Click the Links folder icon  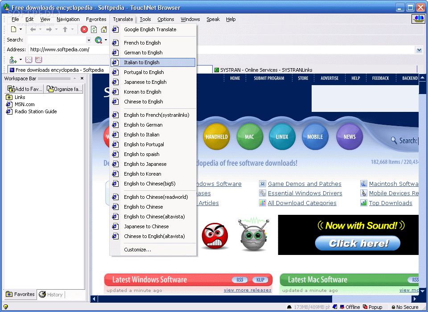pyautogui.click(x=9, y=97)
